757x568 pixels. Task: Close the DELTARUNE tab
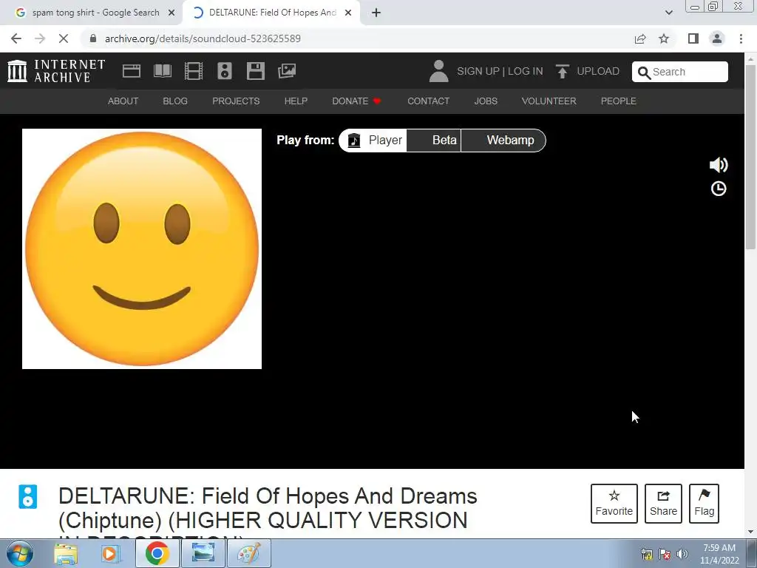[x=348, y=13]
